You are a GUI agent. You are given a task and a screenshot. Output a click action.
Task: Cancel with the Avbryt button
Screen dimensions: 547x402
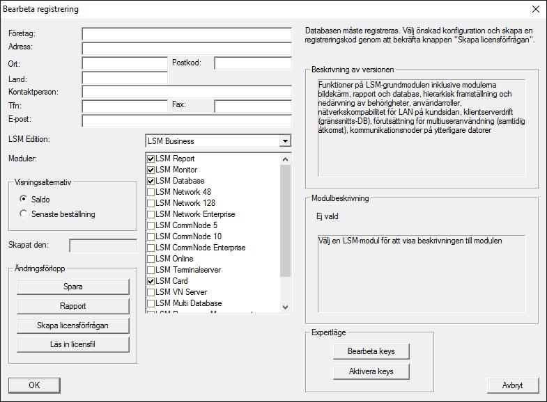[x=513, y=385]
